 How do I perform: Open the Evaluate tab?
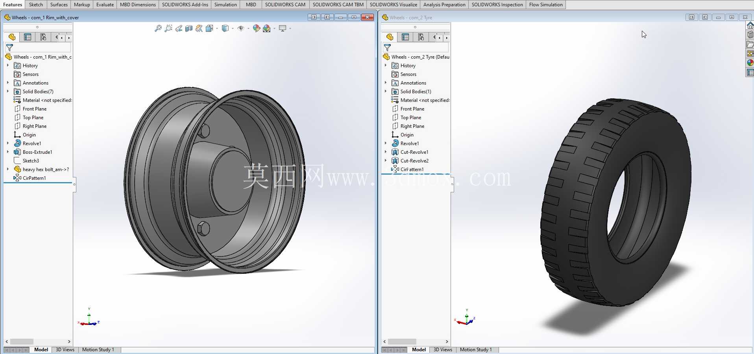click(105, 5)
